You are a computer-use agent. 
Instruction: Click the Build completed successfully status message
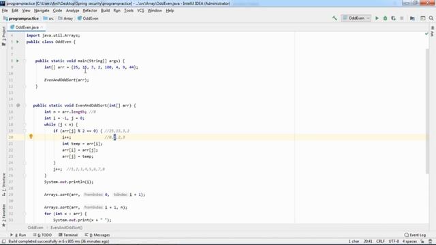59,242
